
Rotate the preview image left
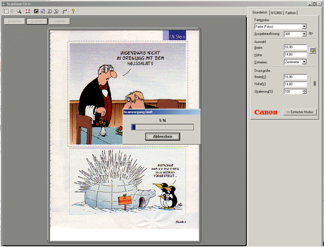49,12
